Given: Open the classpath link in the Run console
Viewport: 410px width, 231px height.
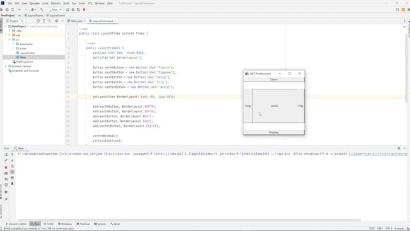Looking at the screenshot, I should [x=378, y=154].
